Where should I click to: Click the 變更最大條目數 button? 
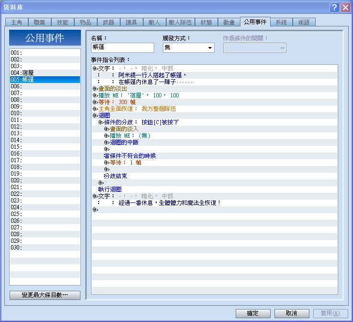[x=45, y=295]
